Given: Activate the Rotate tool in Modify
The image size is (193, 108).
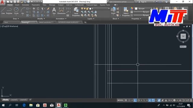Looking at the screenshot, I should (x=38, y=9).
